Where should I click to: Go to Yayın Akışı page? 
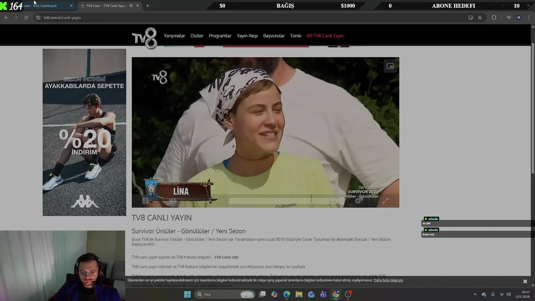pyautogui.click(x=247, y=36)
